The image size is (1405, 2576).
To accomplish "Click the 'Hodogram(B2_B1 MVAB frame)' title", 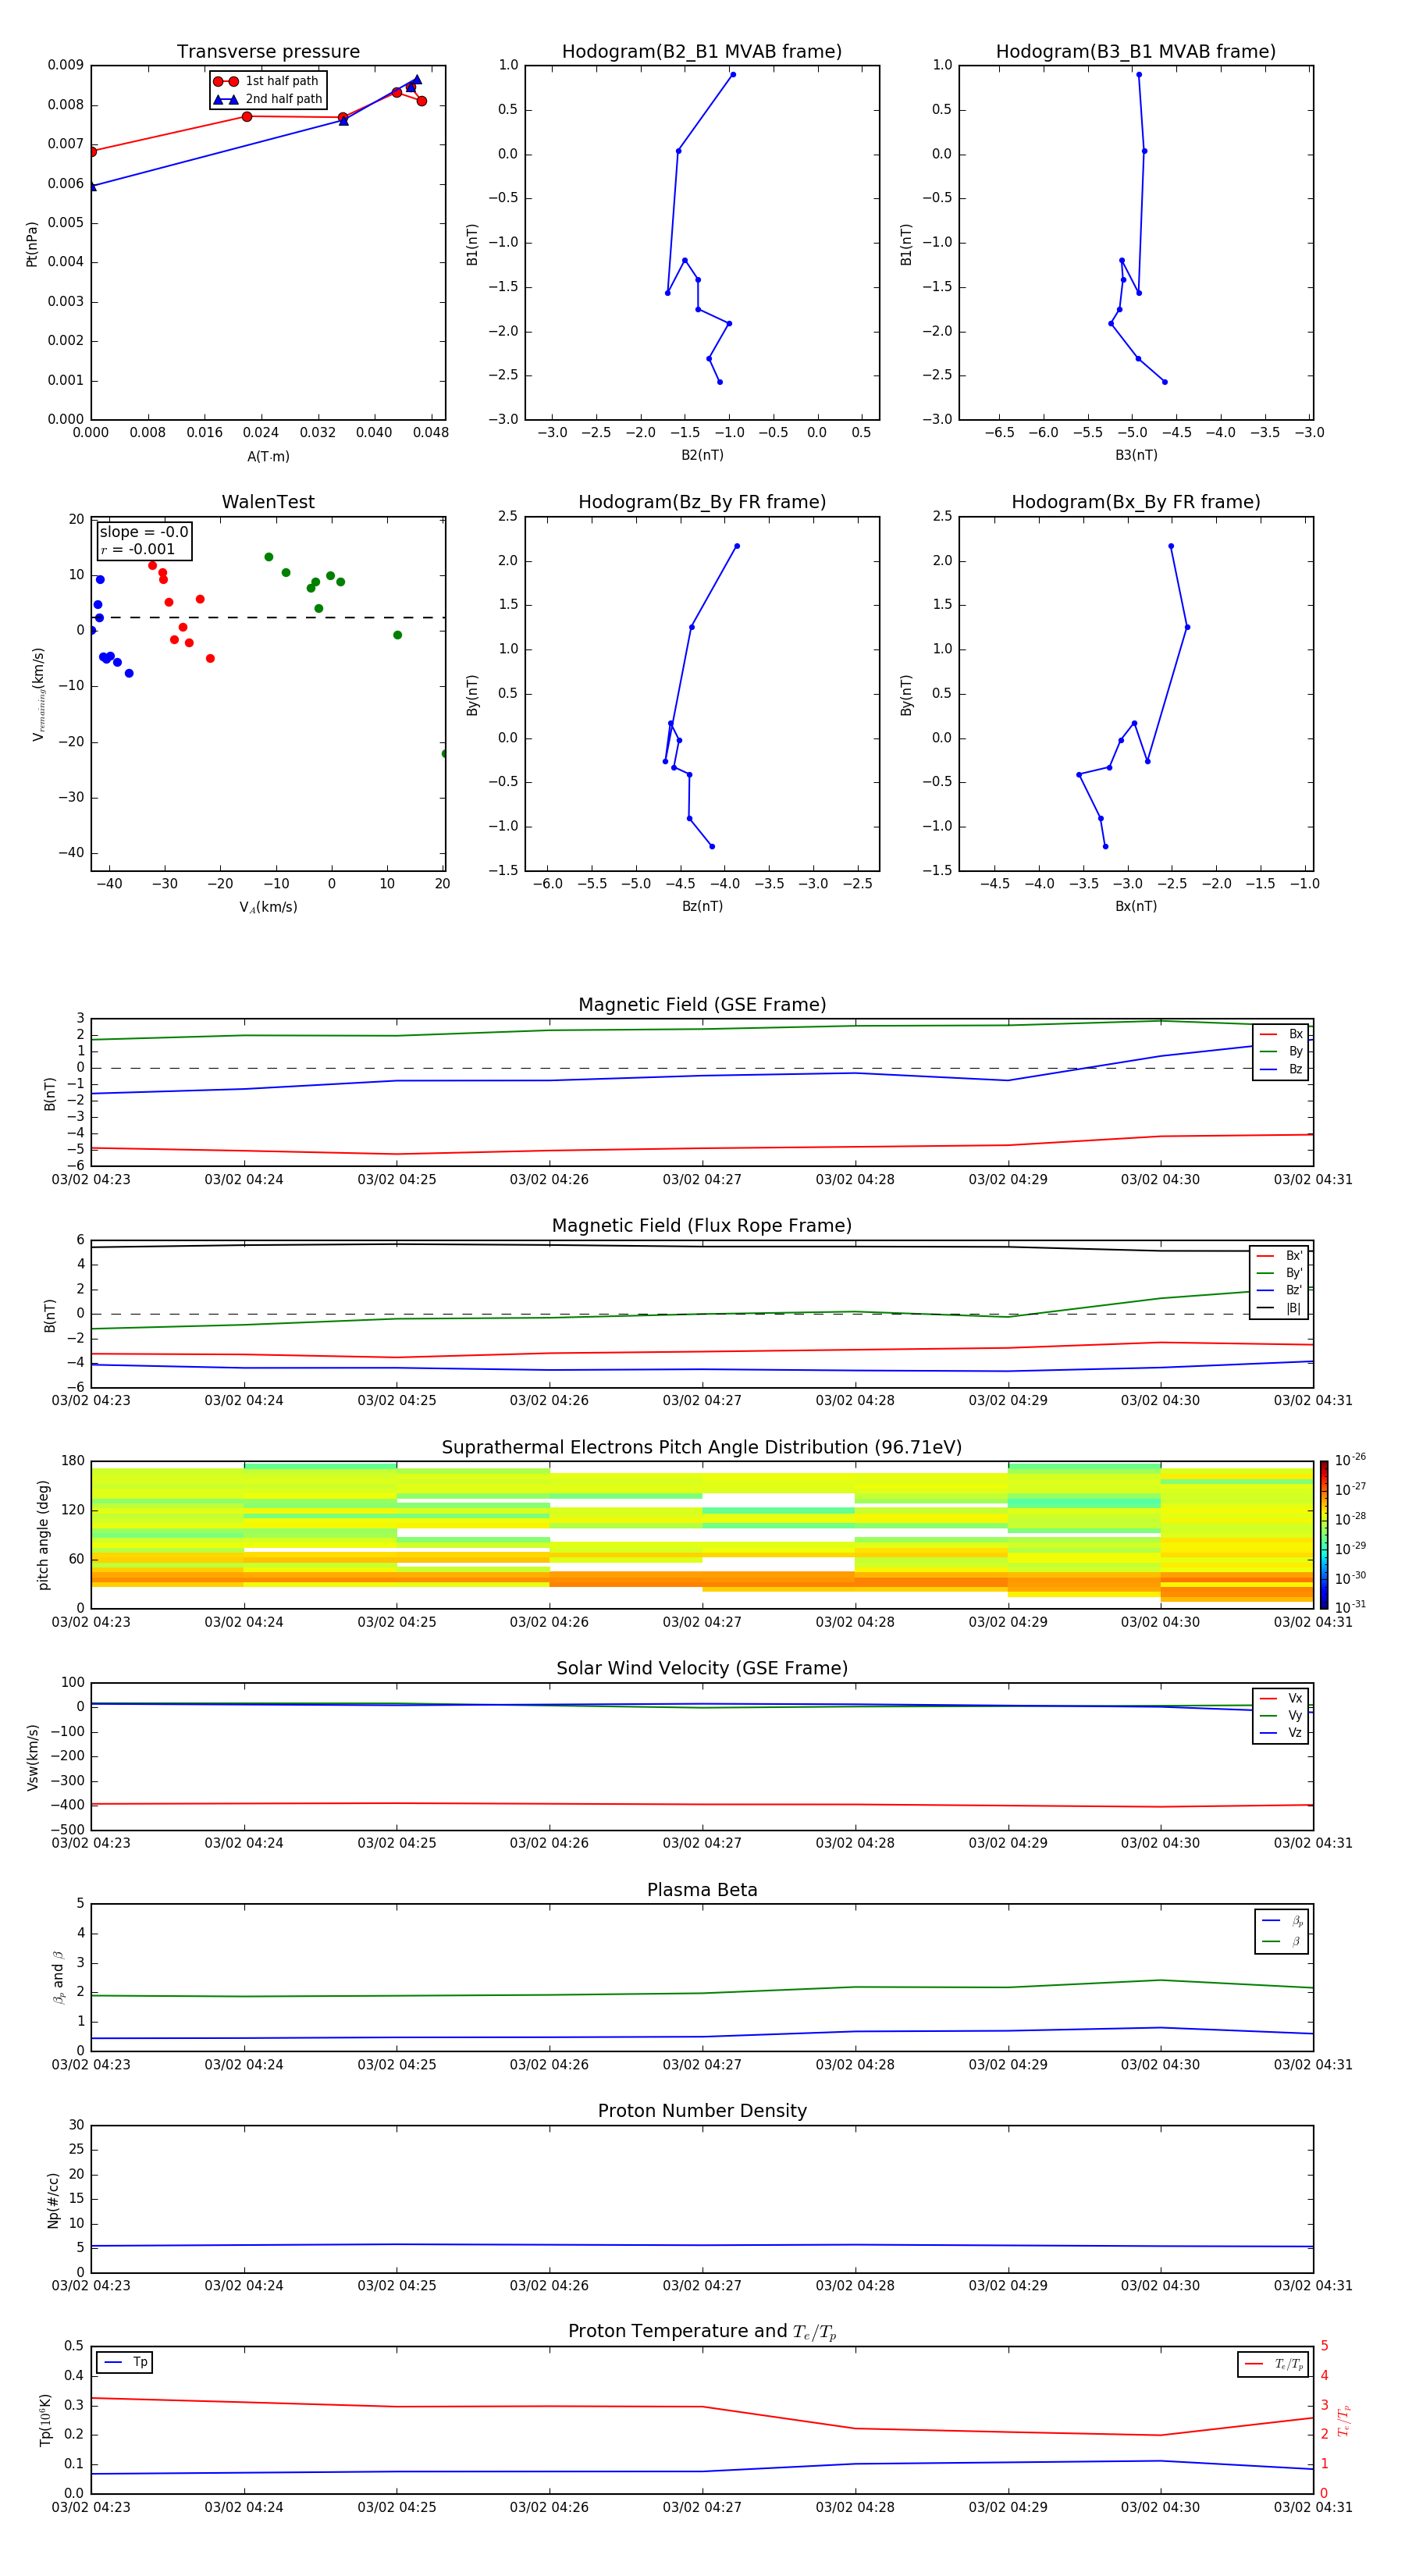I will pos(702,52).
